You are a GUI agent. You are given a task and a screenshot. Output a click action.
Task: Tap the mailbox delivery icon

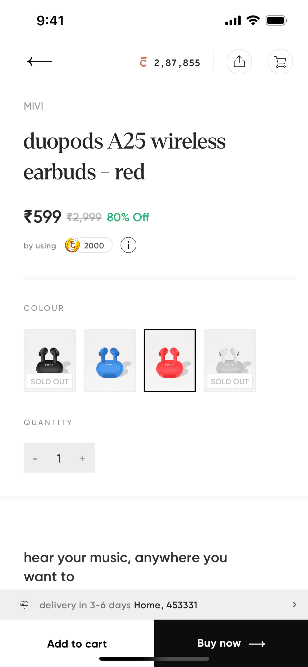(x=24, y=605)
